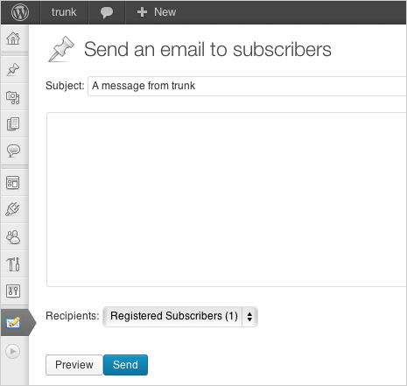Open the Media library sidebar icon
This screenshot has height=386, width=407.
coord(13,97)
